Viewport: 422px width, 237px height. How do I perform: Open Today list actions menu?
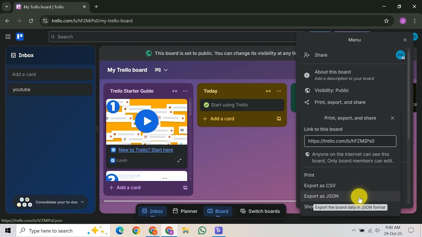tap(279, 91)
